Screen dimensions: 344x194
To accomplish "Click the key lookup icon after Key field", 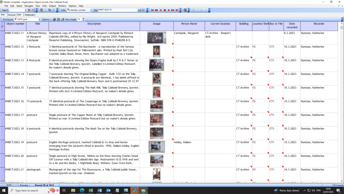I will (x=139, y=10).
